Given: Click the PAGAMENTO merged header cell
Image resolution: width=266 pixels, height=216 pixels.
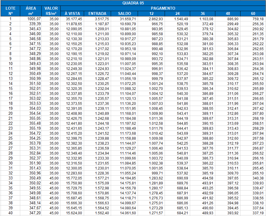Looking at the screenshot, I should [163, 8].
